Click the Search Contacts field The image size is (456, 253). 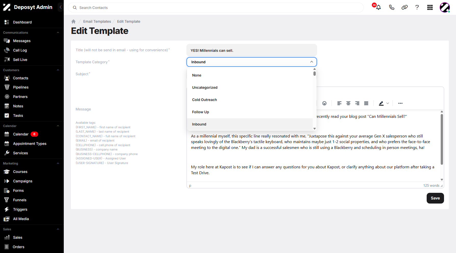point(216,8)
